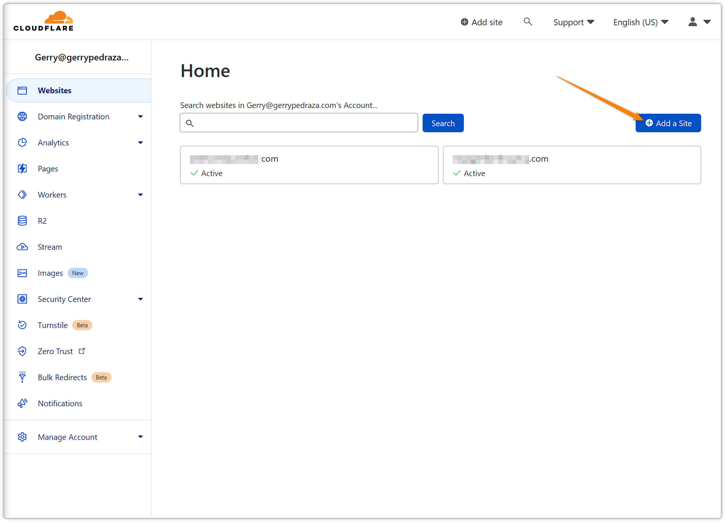This screenshot has height=522, width=725.
Task: Click the Gerry@gerrypedraza account name
Action: pyautogui.click(x=82, y=57)
